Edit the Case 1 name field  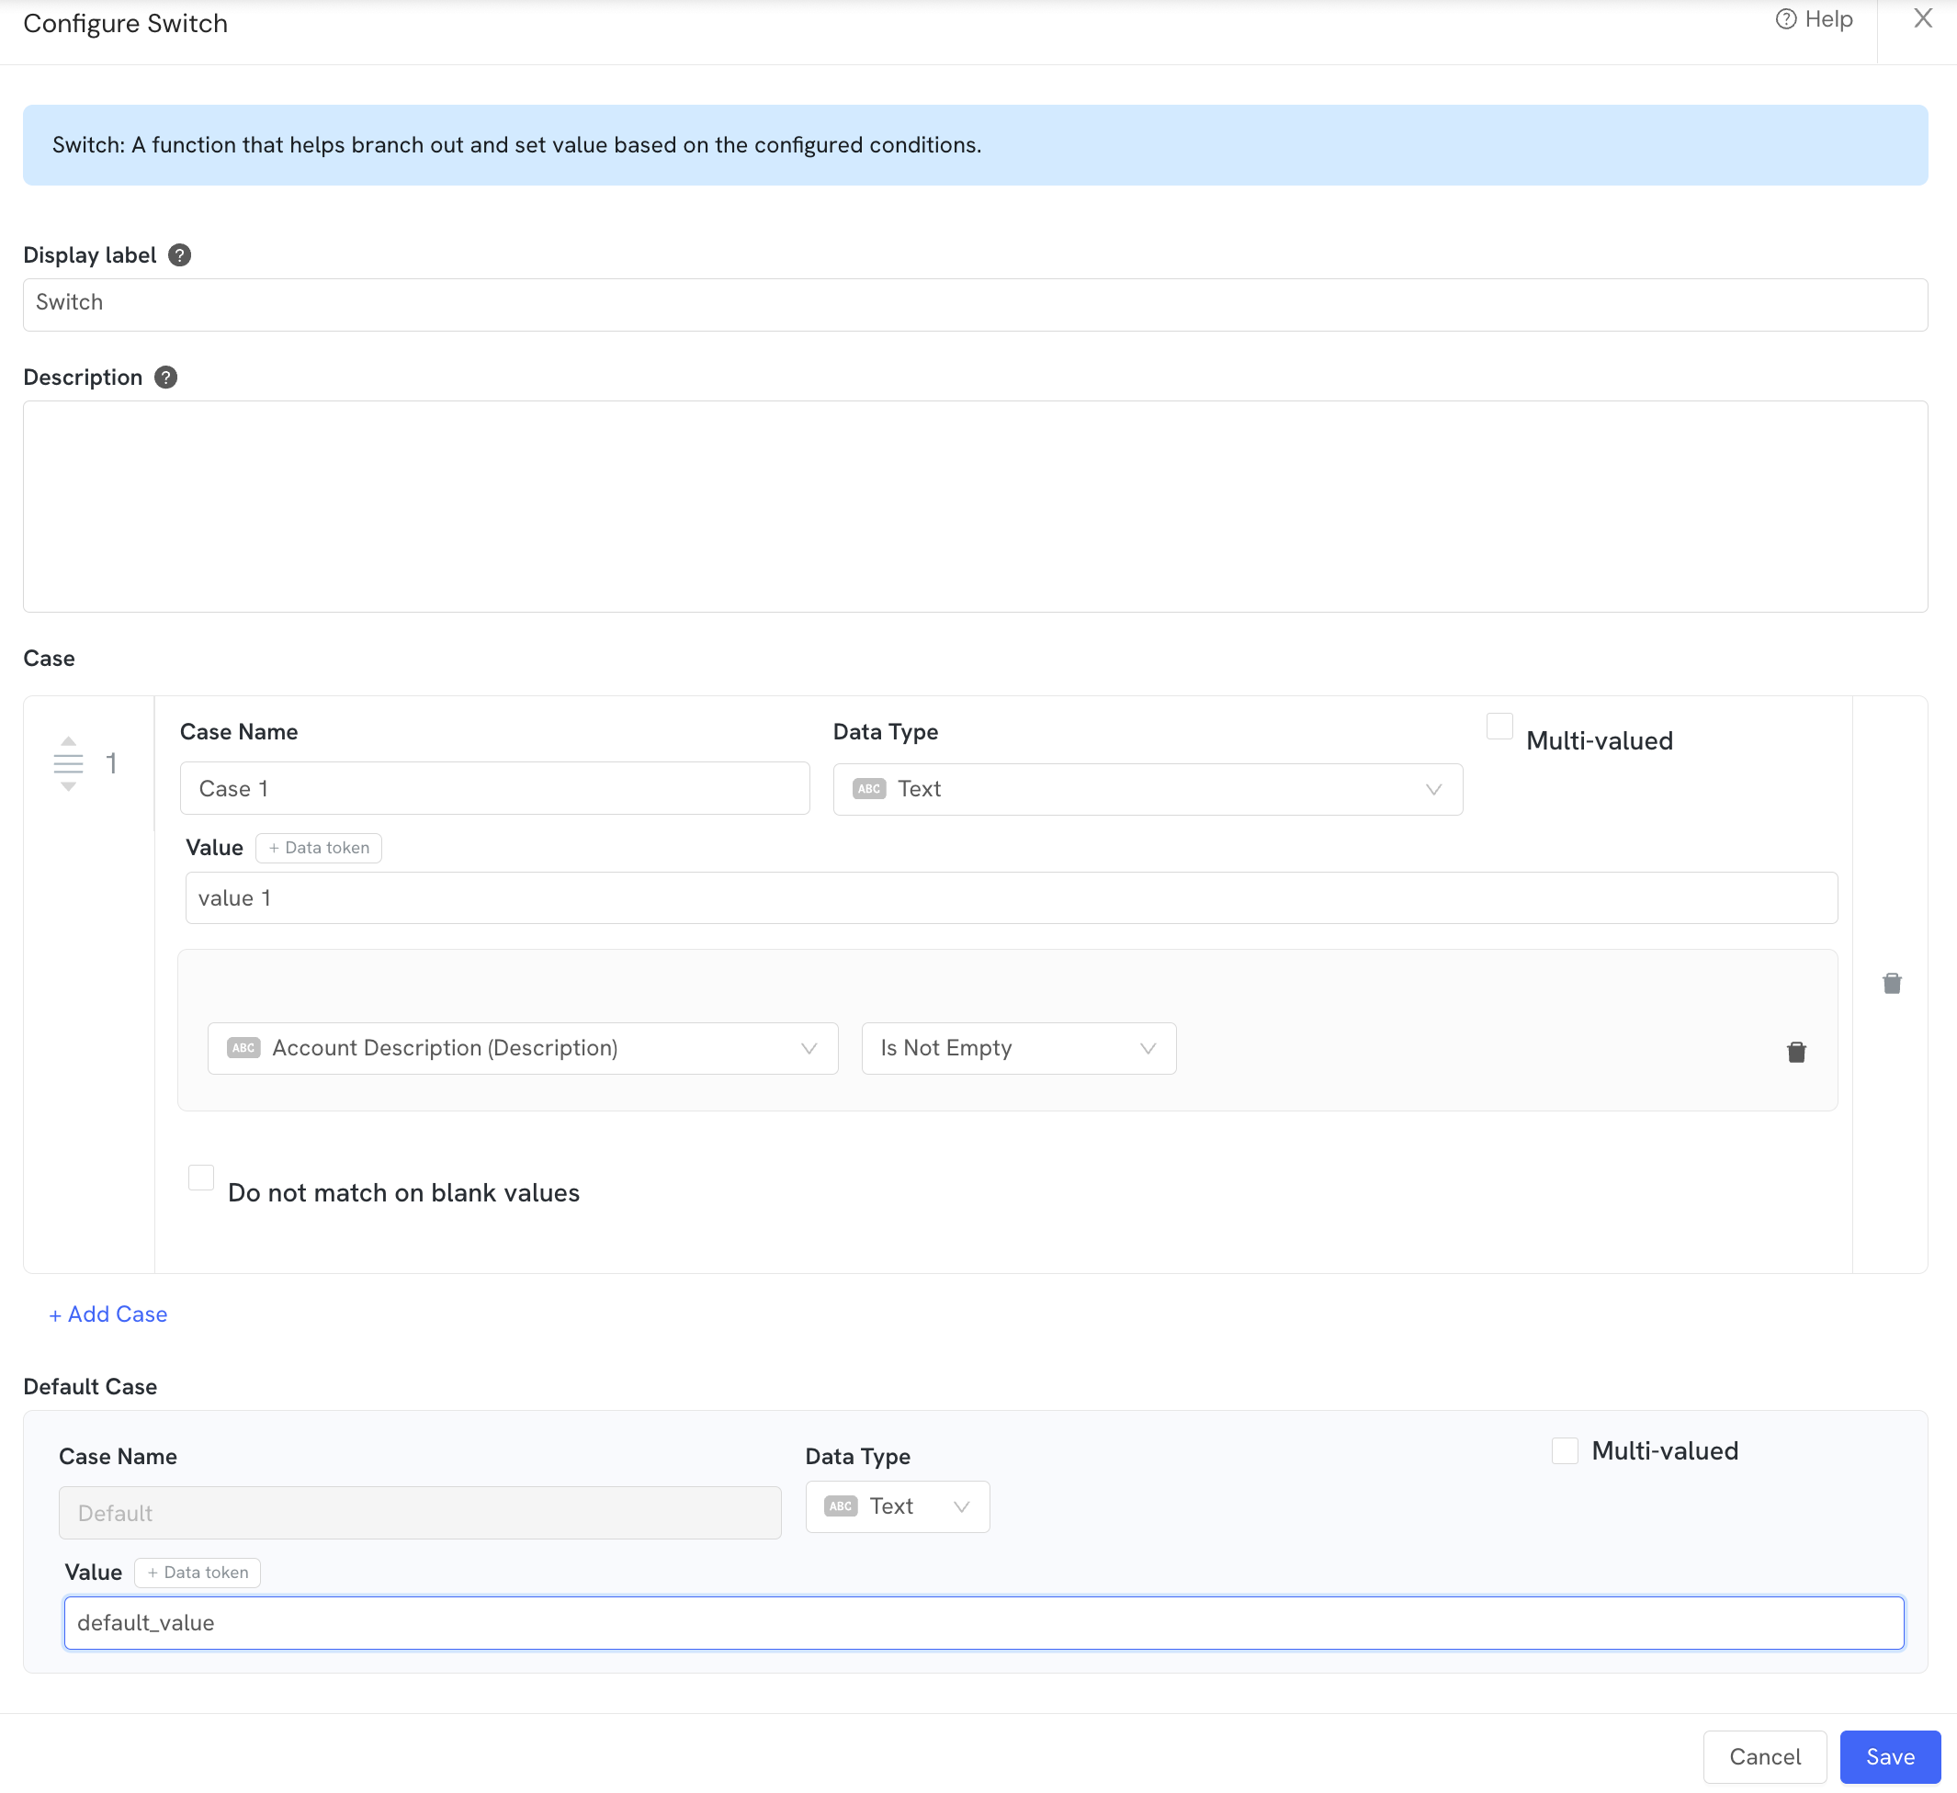[495, 789]
